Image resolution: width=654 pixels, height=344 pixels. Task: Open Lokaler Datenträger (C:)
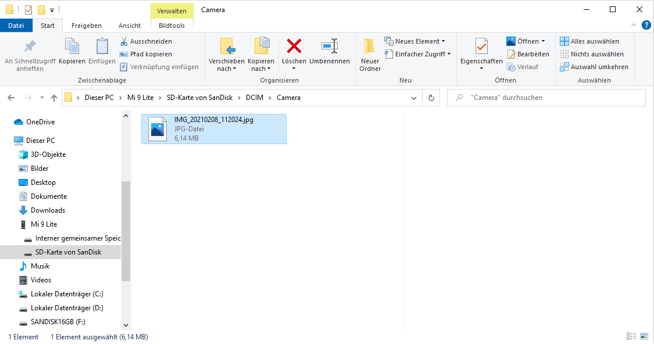pyautogui.click(x=61, y=294)
